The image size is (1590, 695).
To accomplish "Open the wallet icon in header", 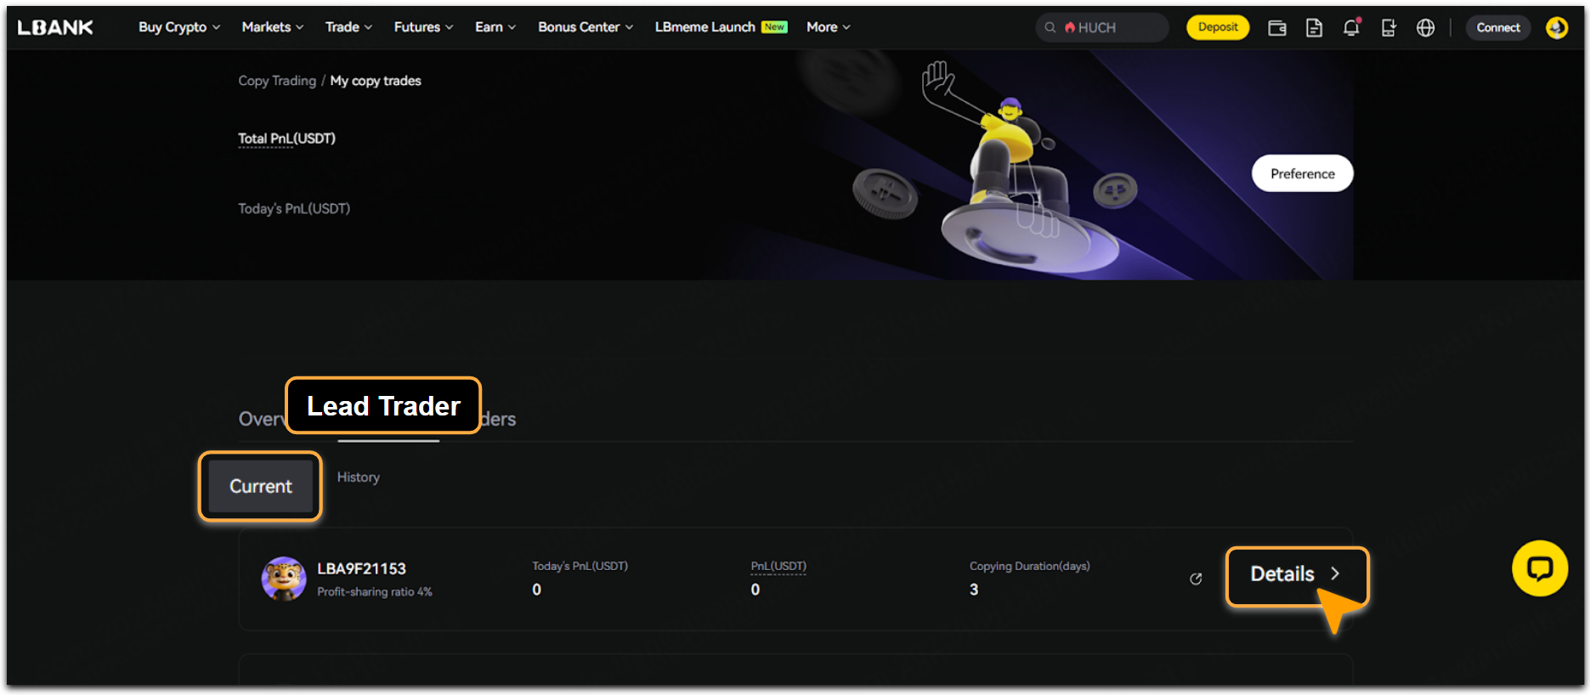I will [1276, 28].
